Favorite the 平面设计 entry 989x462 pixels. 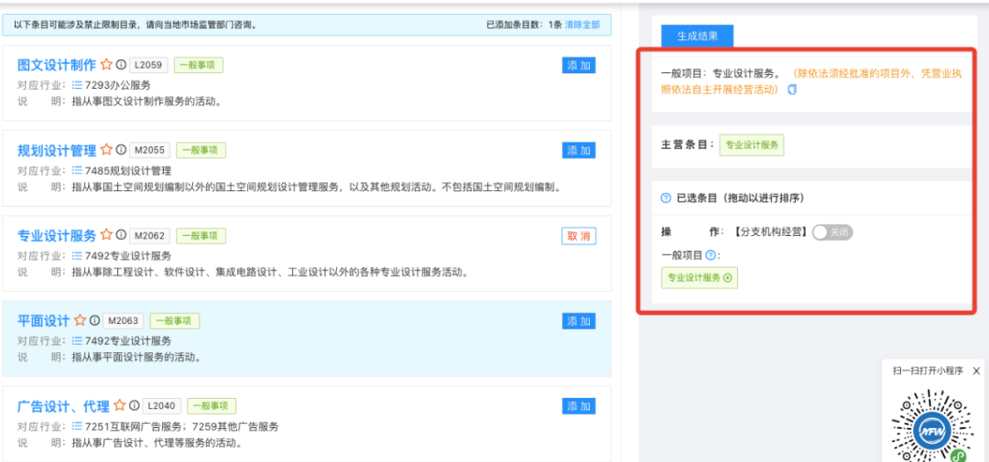(x=80, y=320)
